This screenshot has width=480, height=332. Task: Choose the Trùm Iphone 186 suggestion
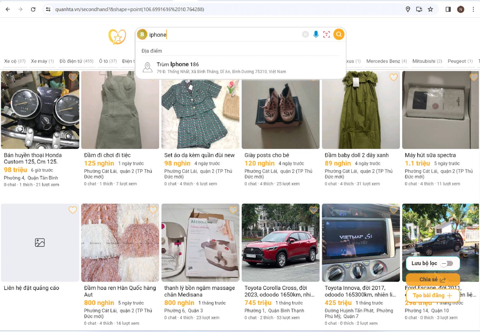240,68
